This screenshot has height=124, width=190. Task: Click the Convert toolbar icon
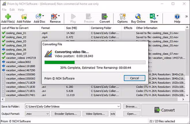coord(105,17)
